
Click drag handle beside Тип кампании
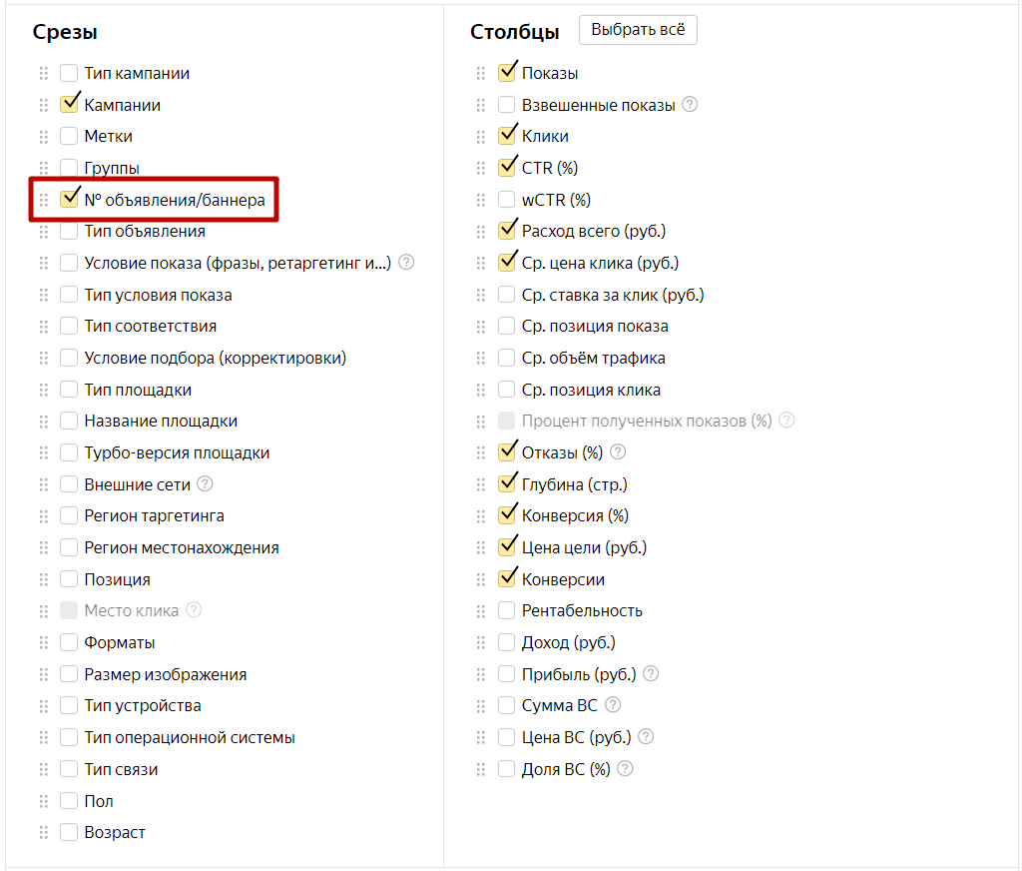pos(43,73)
